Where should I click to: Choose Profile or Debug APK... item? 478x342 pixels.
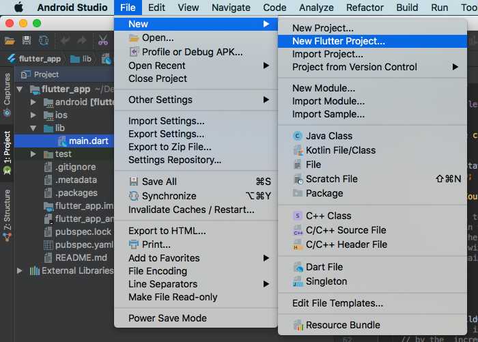point(195,52)
